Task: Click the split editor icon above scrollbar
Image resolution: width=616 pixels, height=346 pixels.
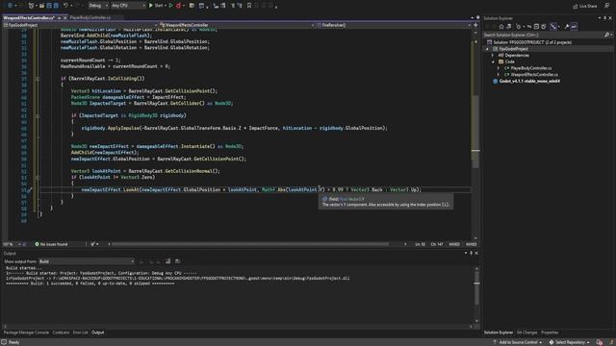Action: (x=475, y=25)
